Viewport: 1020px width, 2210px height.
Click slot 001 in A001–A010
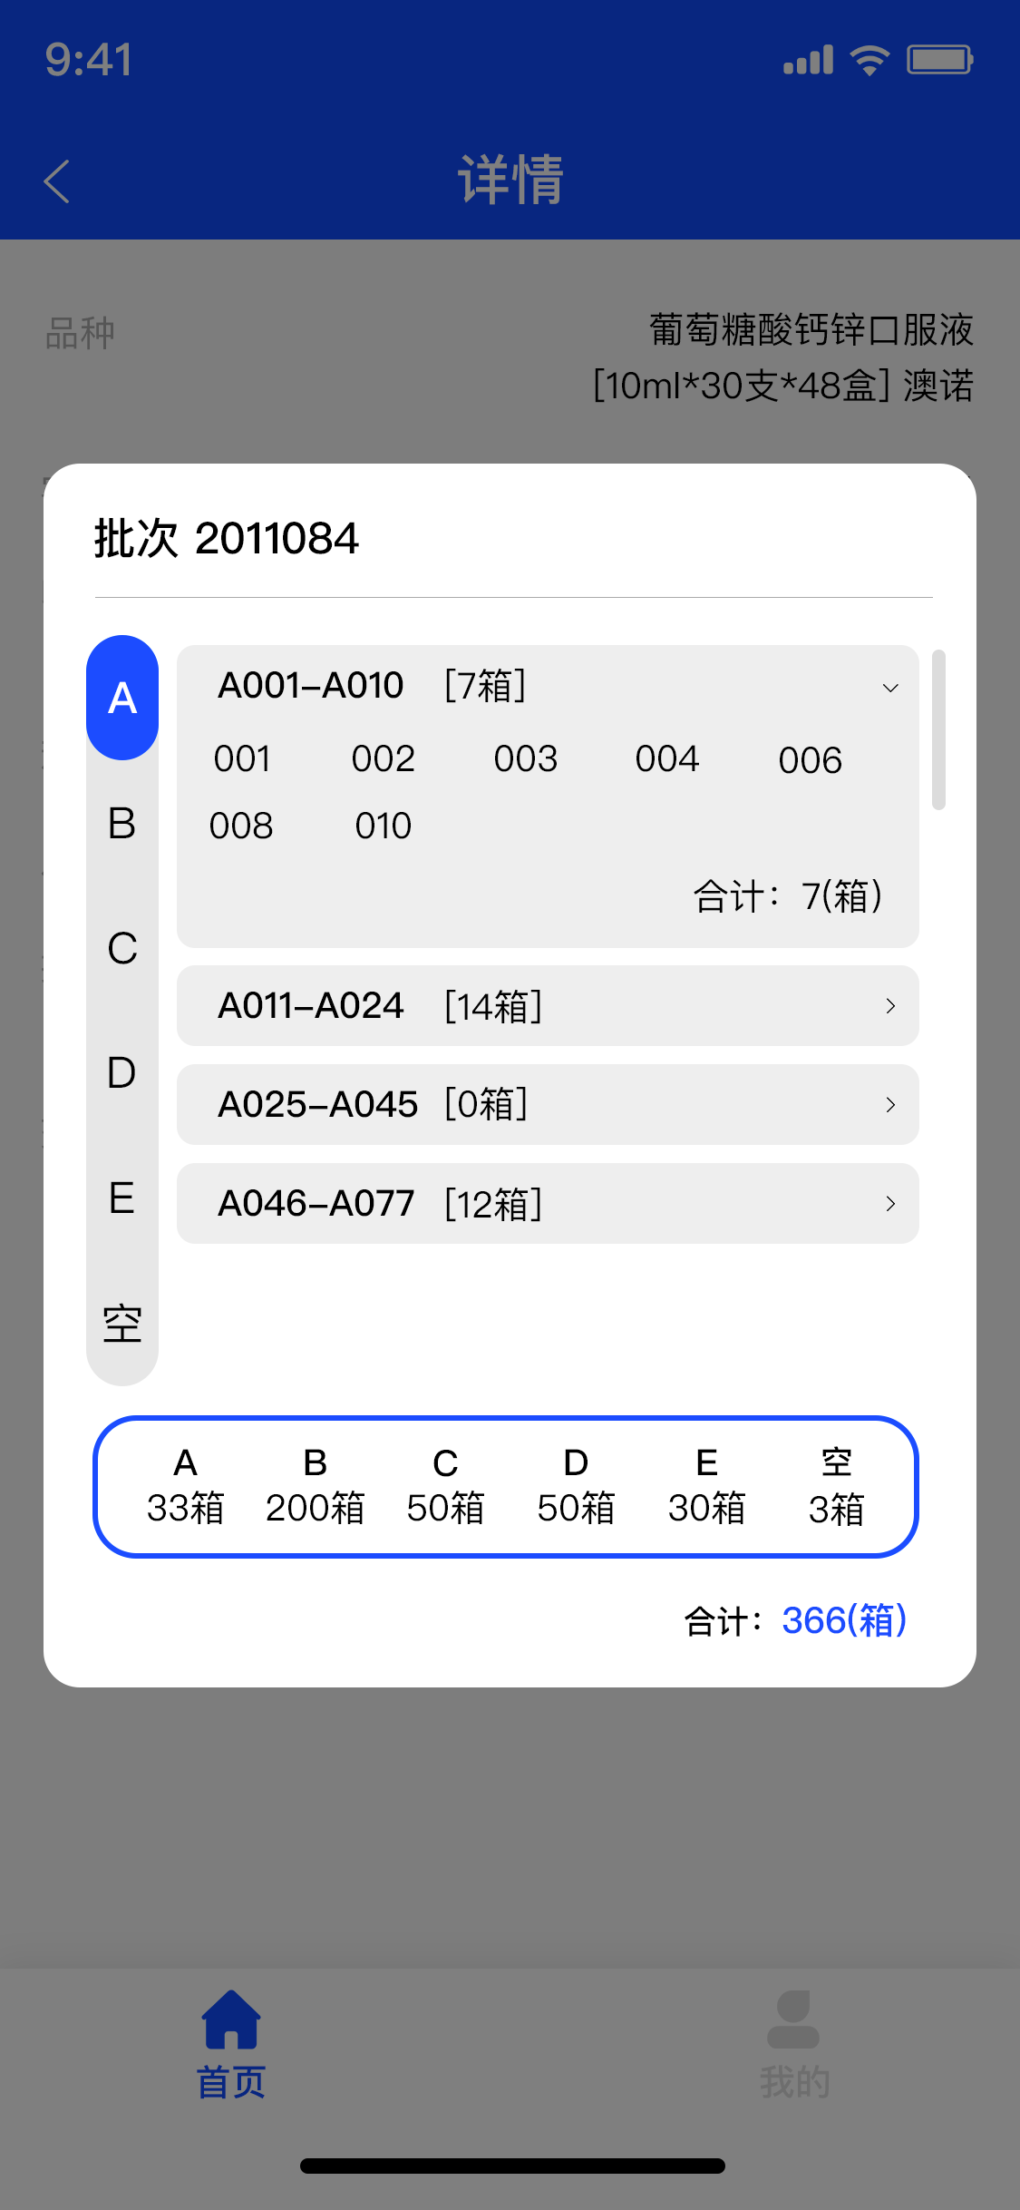[242, 758]
